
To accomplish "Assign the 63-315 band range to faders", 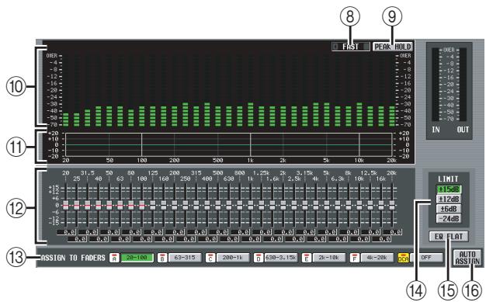I will 185,258.
